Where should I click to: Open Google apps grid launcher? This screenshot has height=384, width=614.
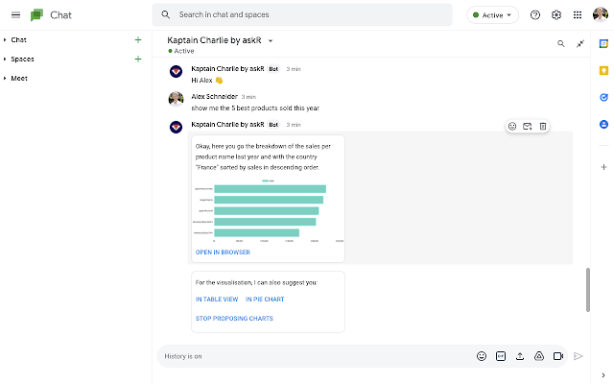pyautogui.click(x=577, y=15)
